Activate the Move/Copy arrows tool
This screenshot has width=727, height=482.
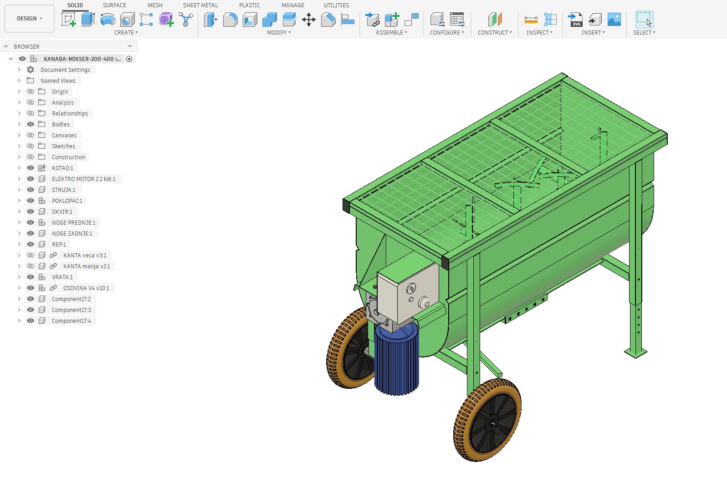(308, 20)
